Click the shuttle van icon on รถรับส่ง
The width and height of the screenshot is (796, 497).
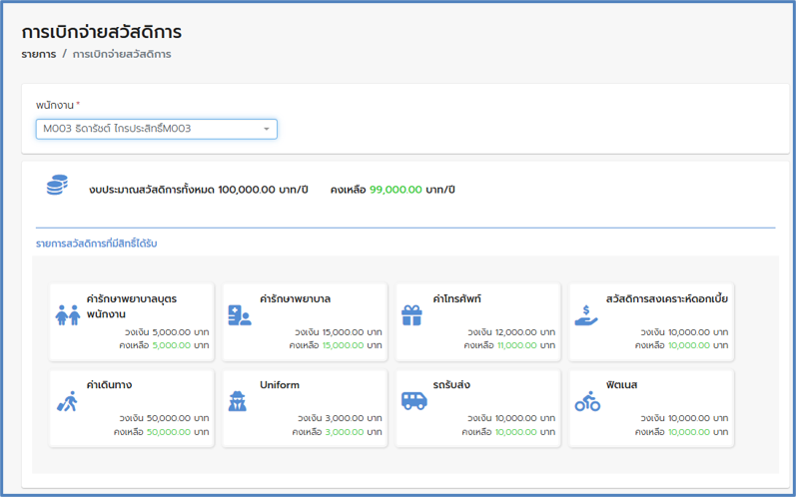pos(414,400)
